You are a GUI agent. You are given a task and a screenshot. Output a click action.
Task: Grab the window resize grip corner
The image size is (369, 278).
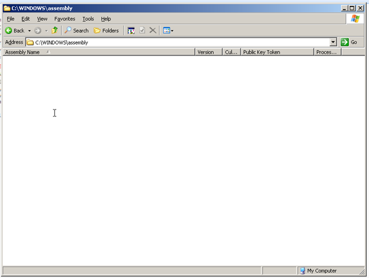(362, 272)
